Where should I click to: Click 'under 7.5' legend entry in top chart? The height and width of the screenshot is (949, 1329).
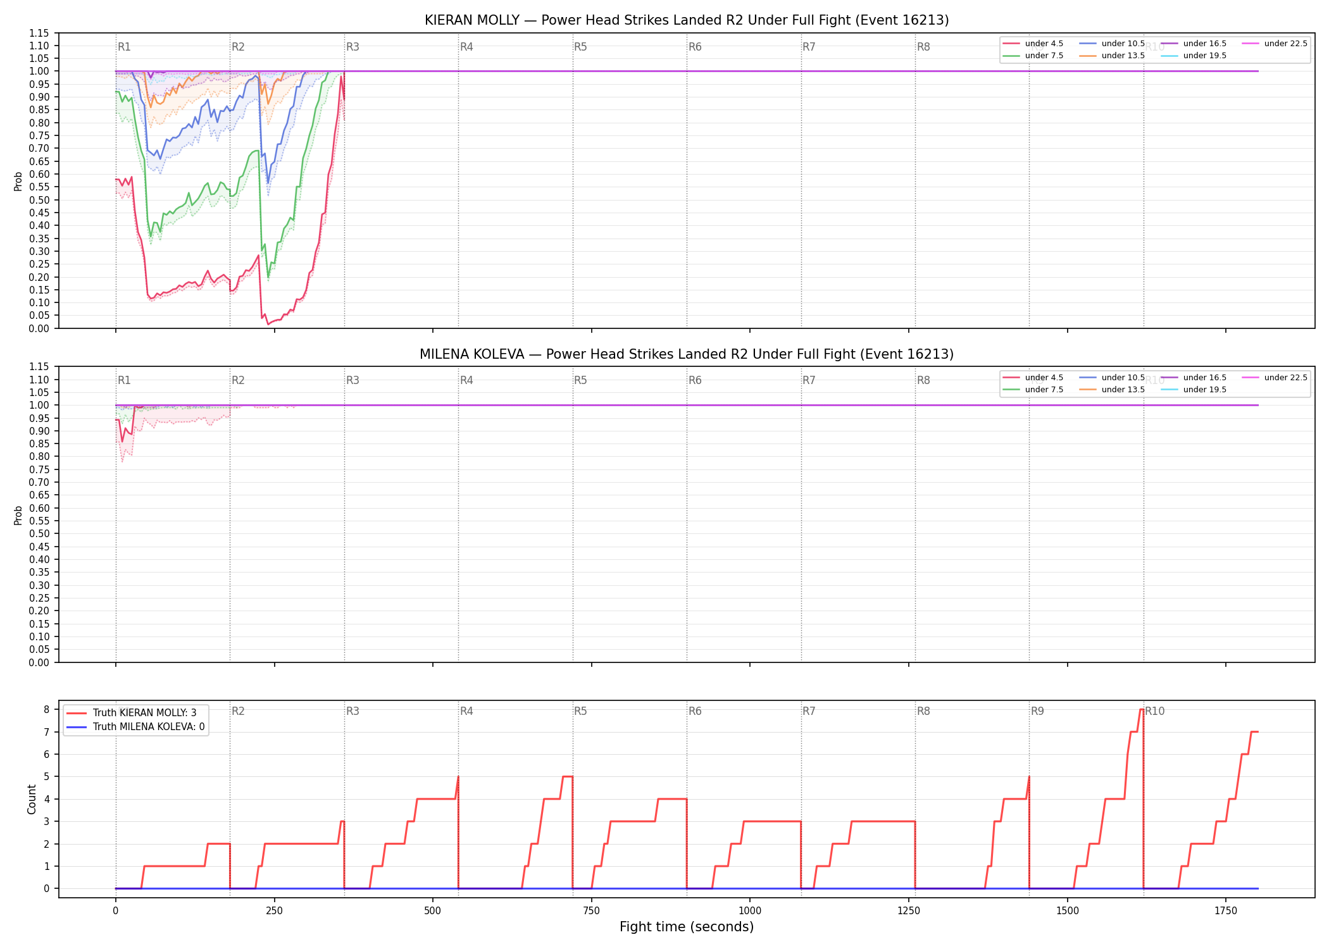(1033, 56)
